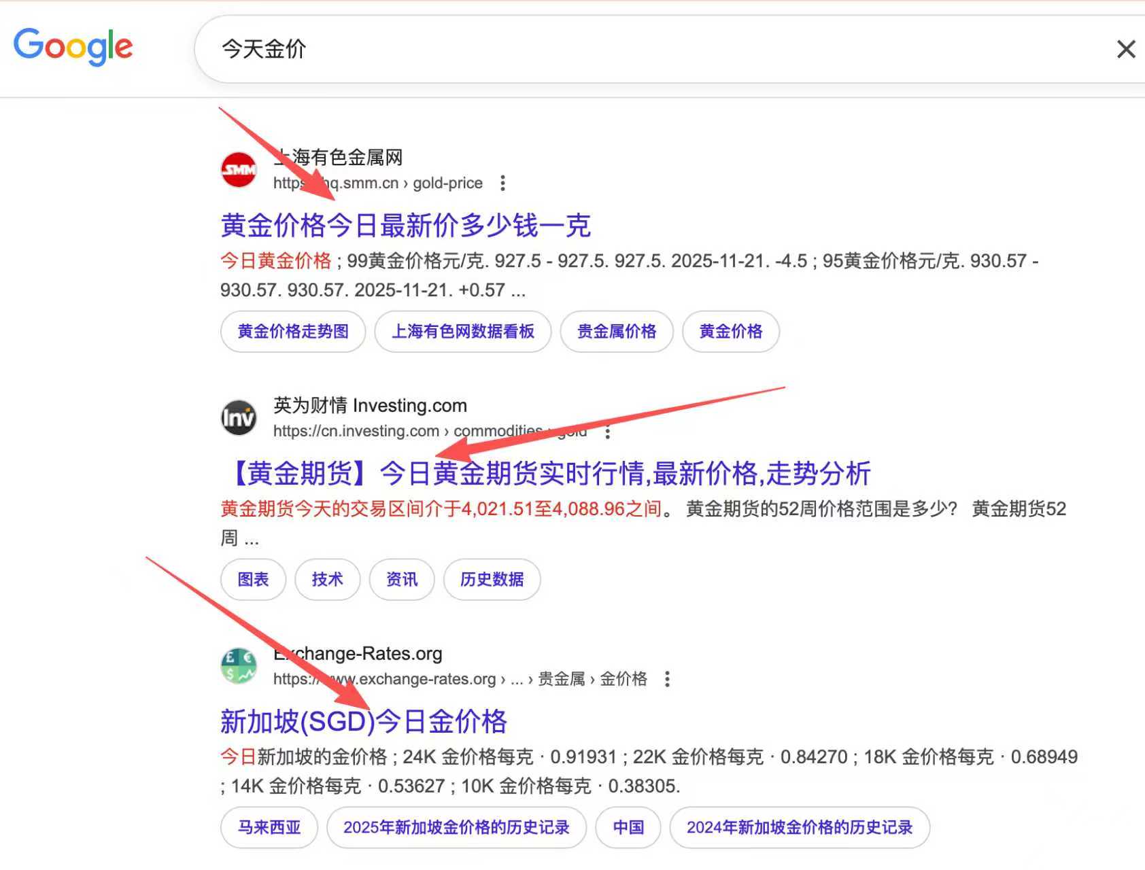Screen dimensions: 1145x870
Task: Open the result 黄金价格今日最新价多少钱一克
Action: (x=406, y=225)
